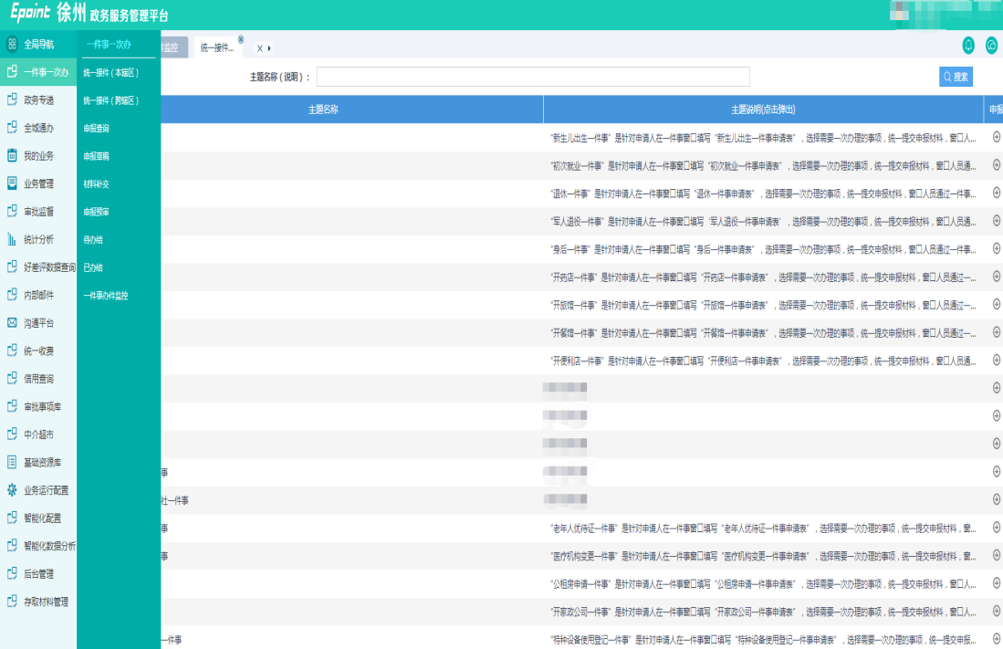This screenshot has width=1003, height=649.
Task: Select the 统计分析 chart icon
Action: point(12,239)
